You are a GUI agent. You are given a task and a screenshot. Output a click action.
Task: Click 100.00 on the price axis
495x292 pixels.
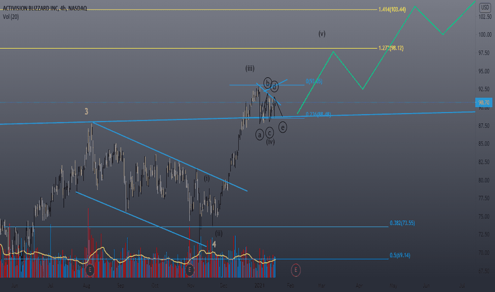[485, 35]
